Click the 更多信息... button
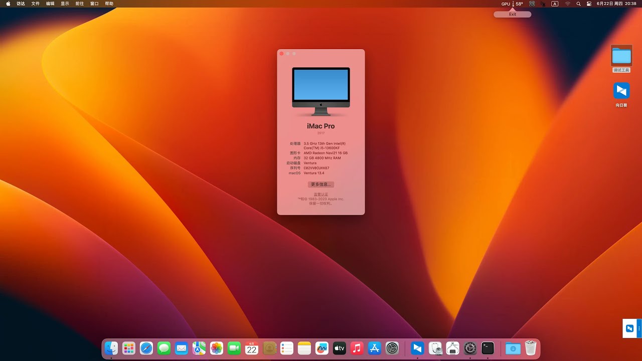Image resolution: width=642 pixels, height=361 pixels. point(320,185)
